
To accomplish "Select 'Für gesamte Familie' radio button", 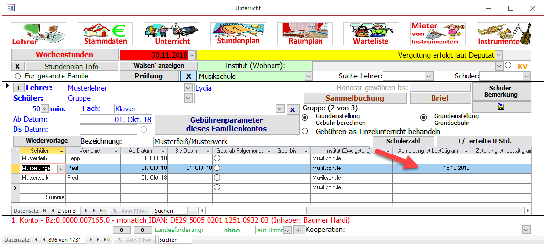I will point(18,76).
